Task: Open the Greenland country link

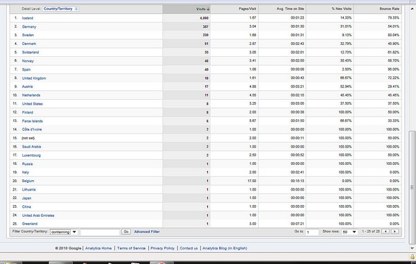Action: pos(30,224)
